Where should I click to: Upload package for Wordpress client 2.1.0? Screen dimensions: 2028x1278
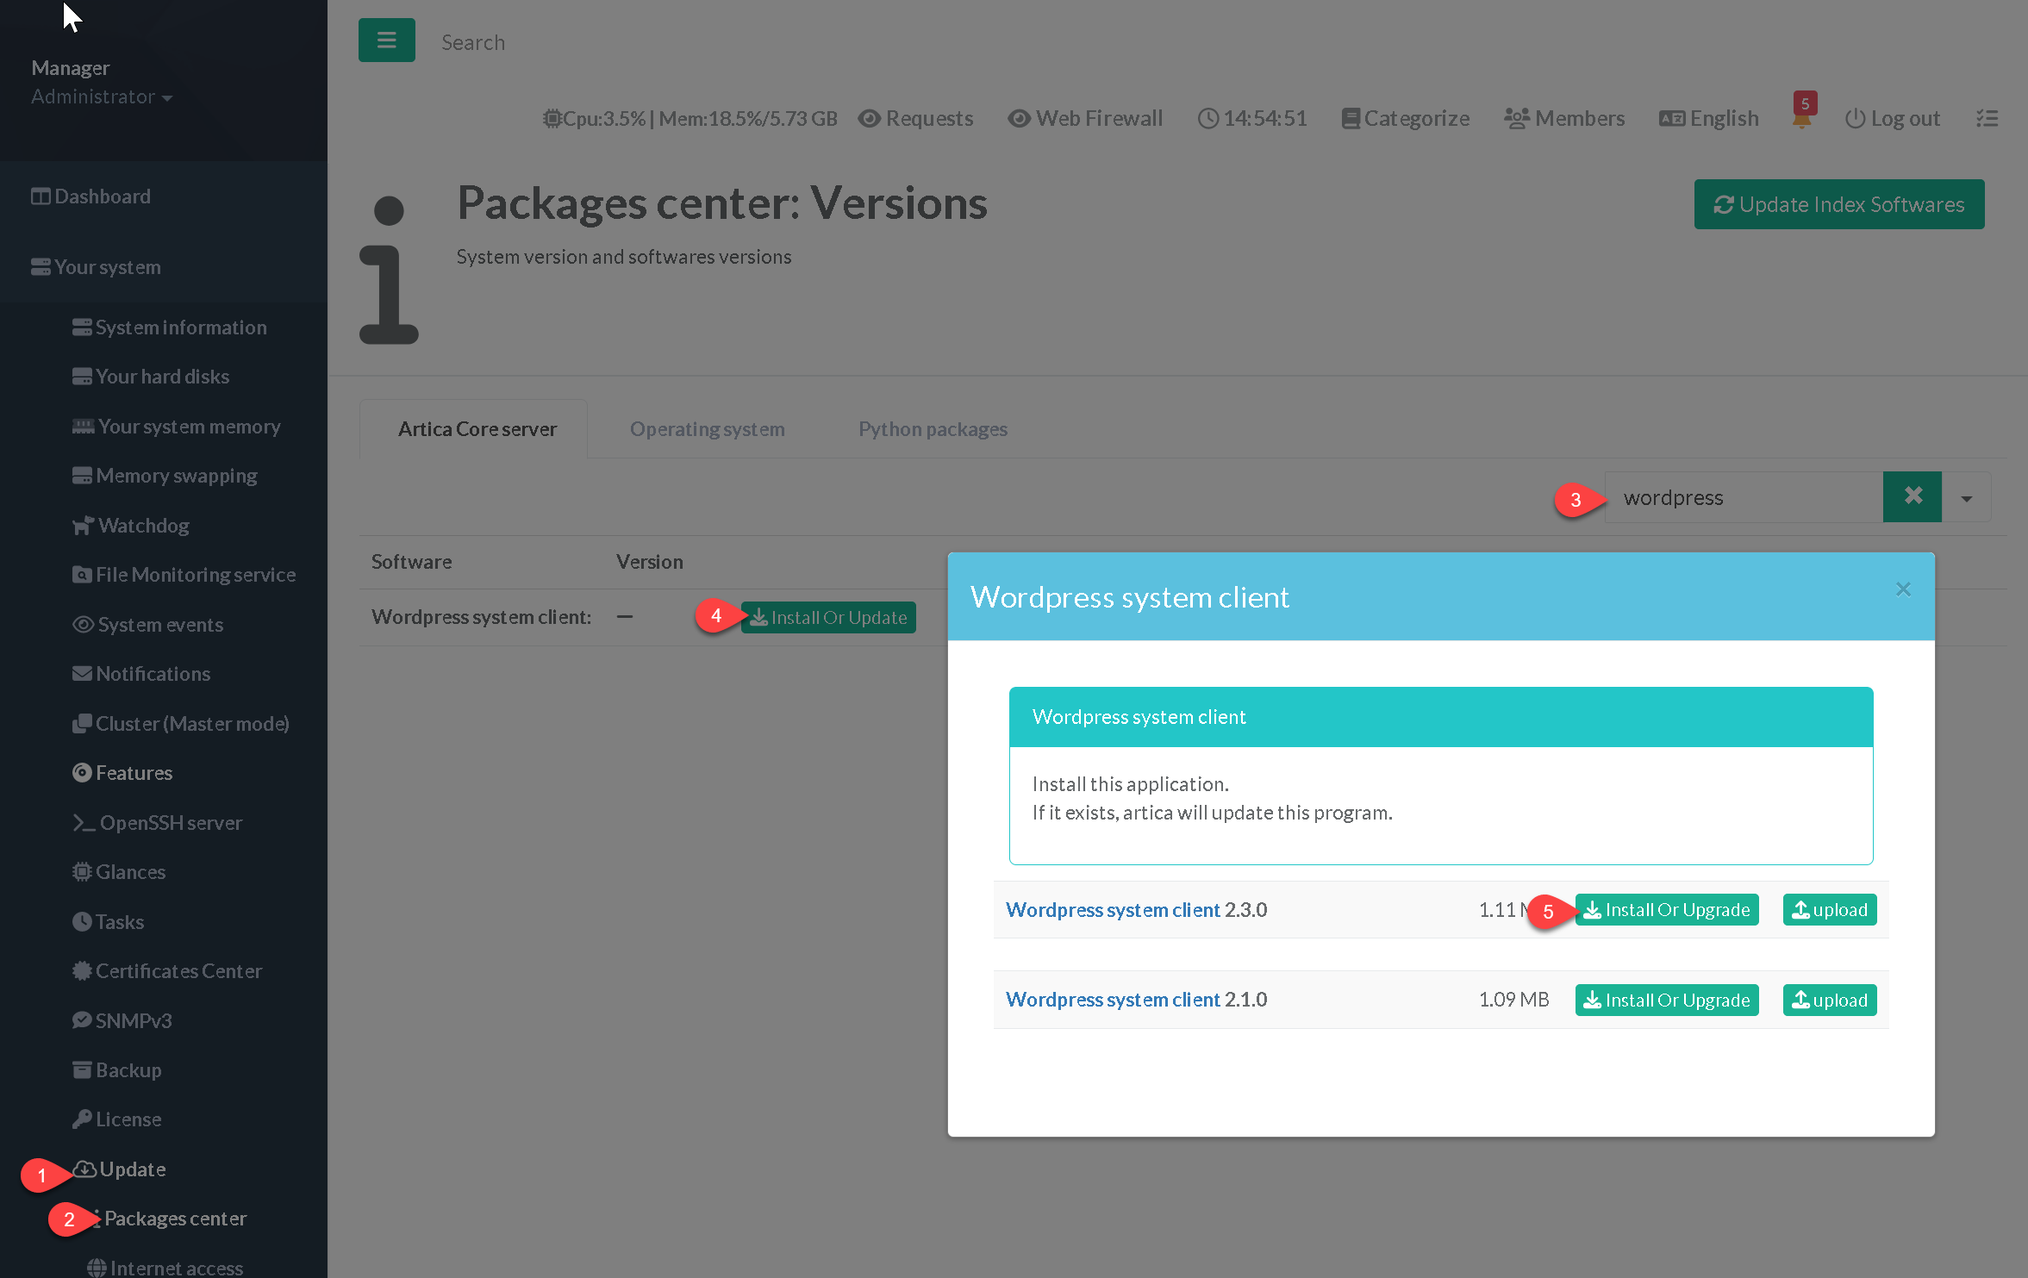click(1829, 1000)
